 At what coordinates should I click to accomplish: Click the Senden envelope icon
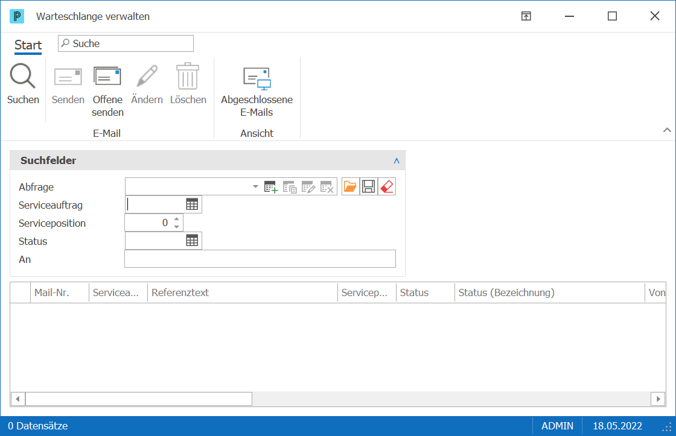(x=68, y=77)
